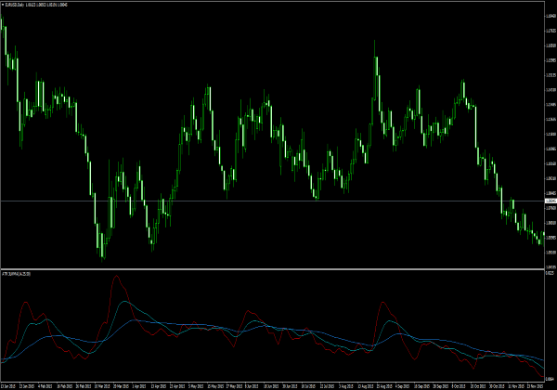Click the horizontal line's price tag on axis
557x390 pixels.
point(549,201)
